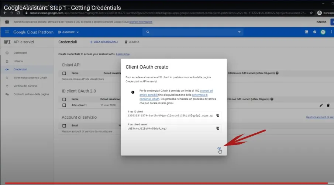Click help icon beside Chiavi API usage column
Screen dimensions: 334x185
pyautogui.click(x=277, y=73)
